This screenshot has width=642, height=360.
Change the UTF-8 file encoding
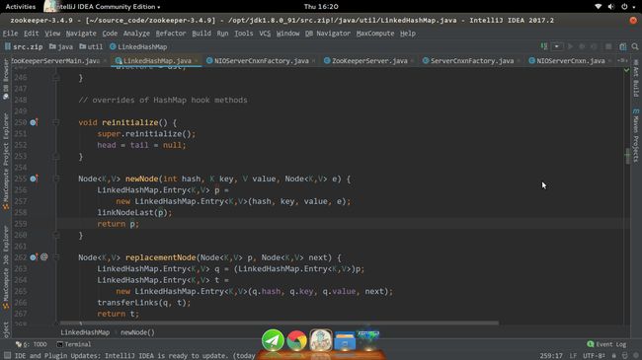594,356
